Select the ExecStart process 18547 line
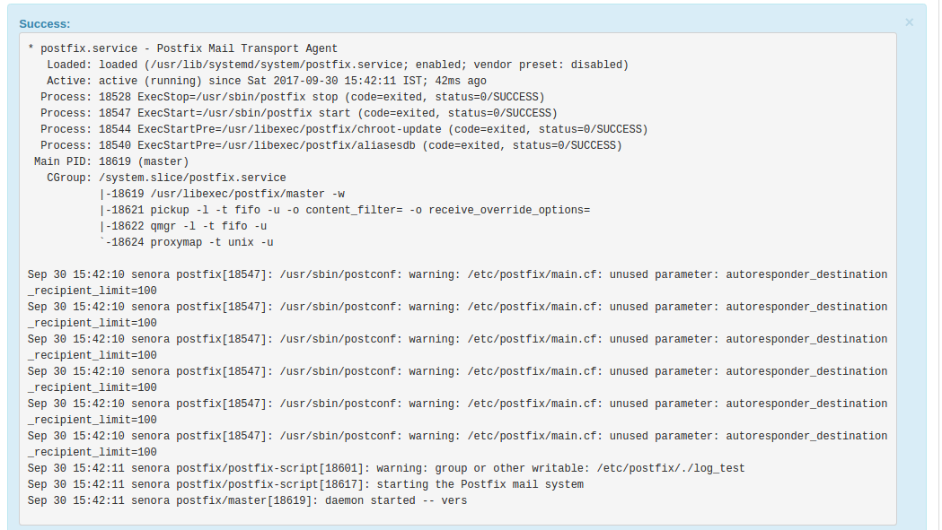Screen dimensions: 942x530 (x=298, y=113)
